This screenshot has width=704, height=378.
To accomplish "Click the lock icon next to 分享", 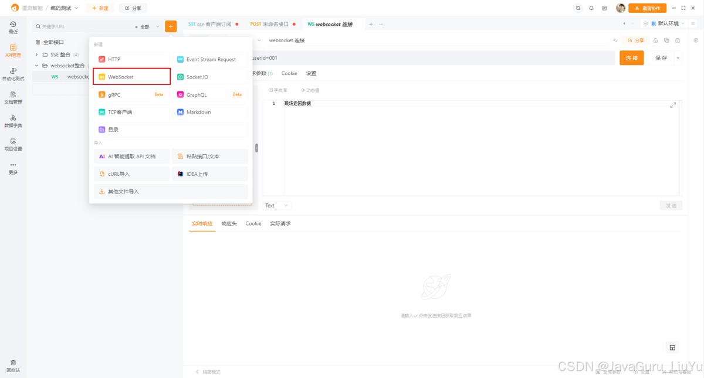I will pyautogui.click(x=656, y=40).
